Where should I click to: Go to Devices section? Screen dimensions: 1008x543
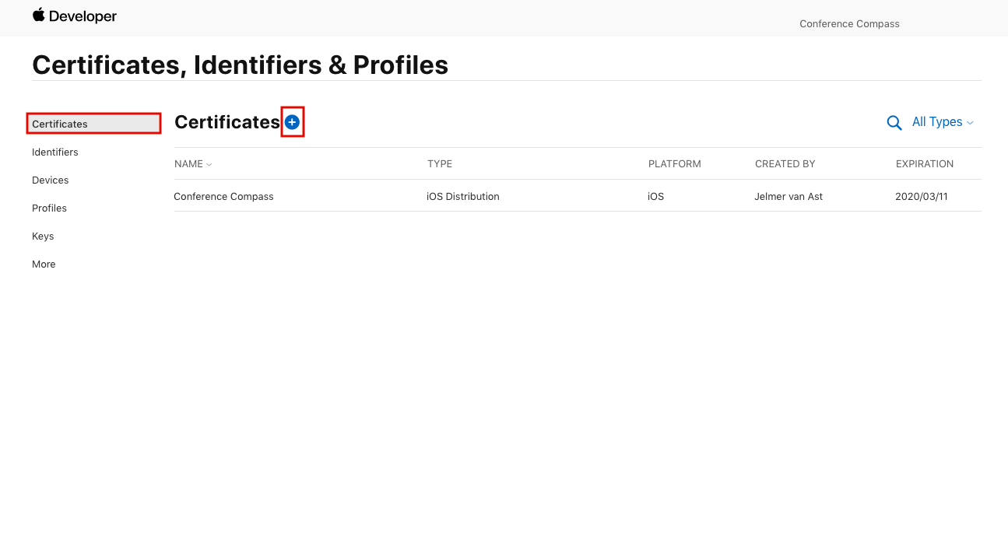[51, 180]
